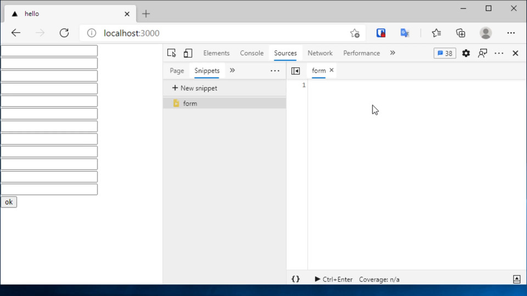This screenshot has width=527, height=296.
Task: Select the form editor tab
Action: pos(318,71)
